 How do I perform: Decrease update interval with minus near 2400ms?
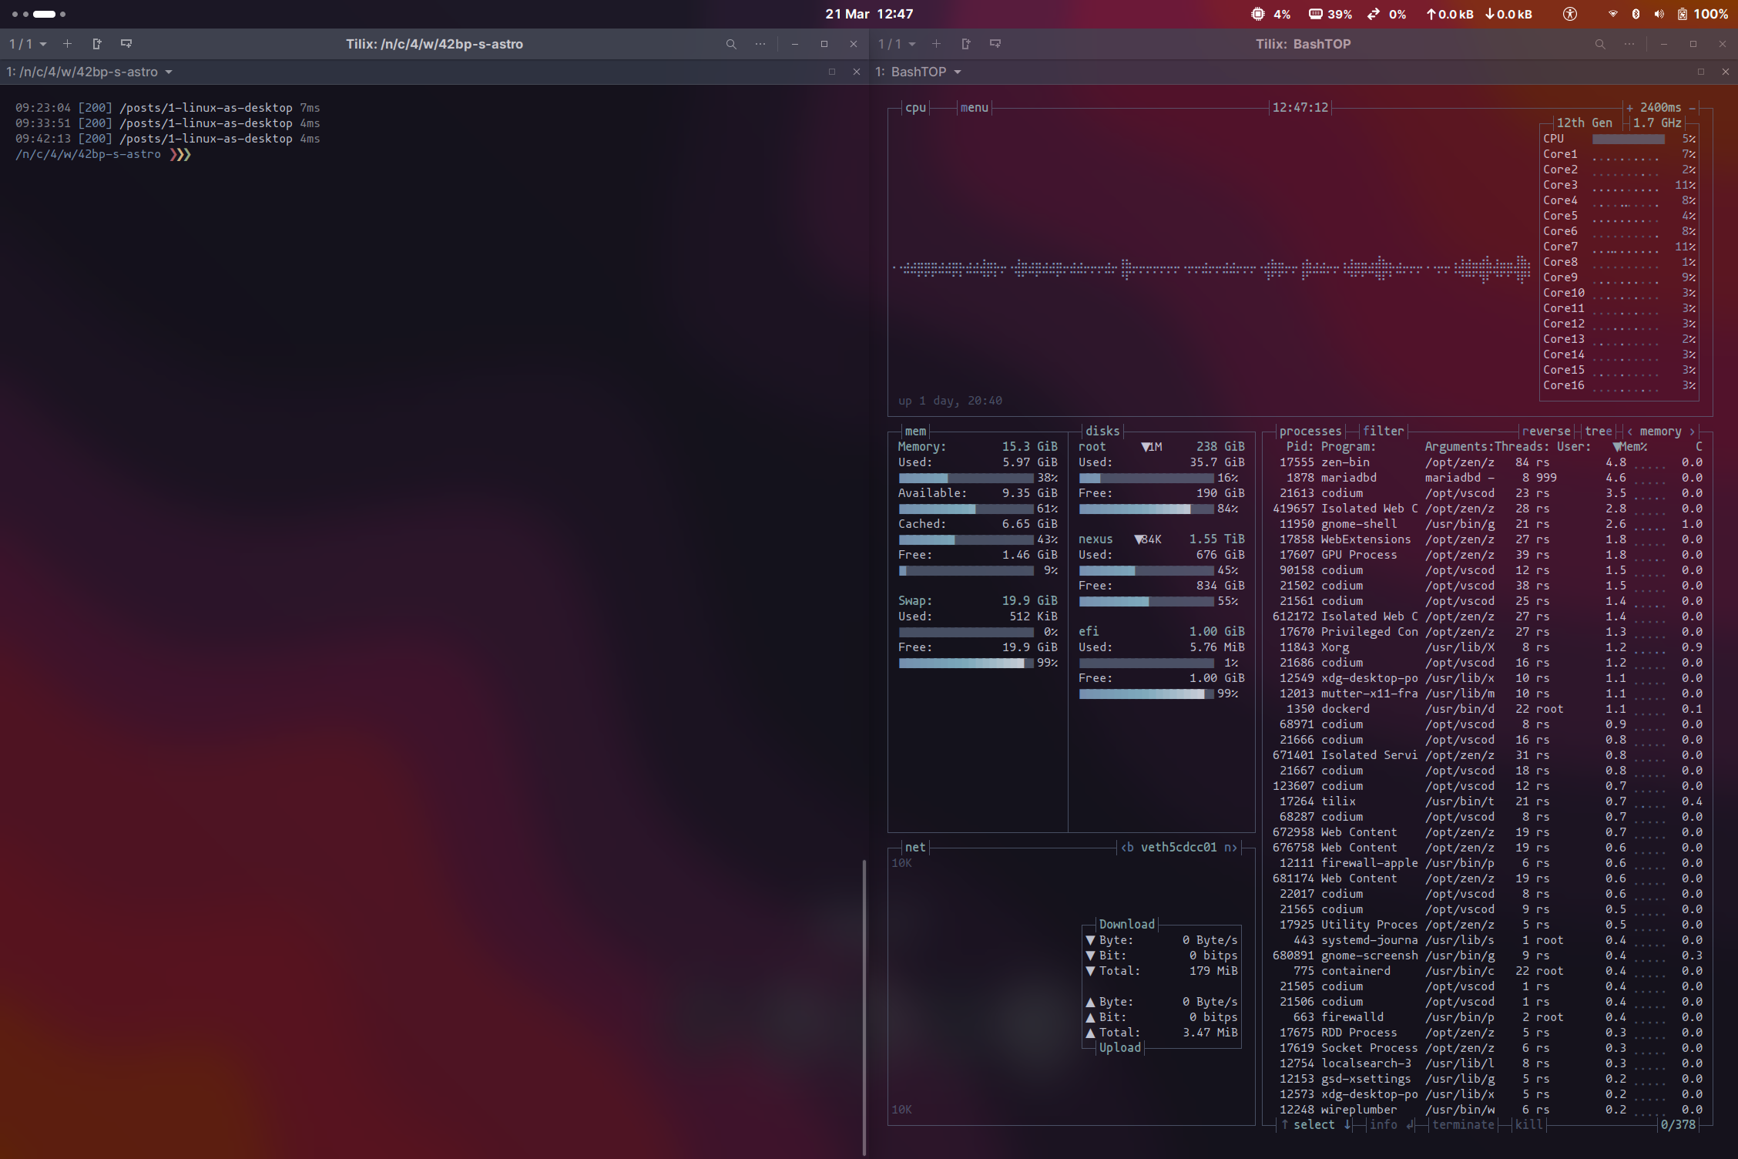[x=1693, y=108]
